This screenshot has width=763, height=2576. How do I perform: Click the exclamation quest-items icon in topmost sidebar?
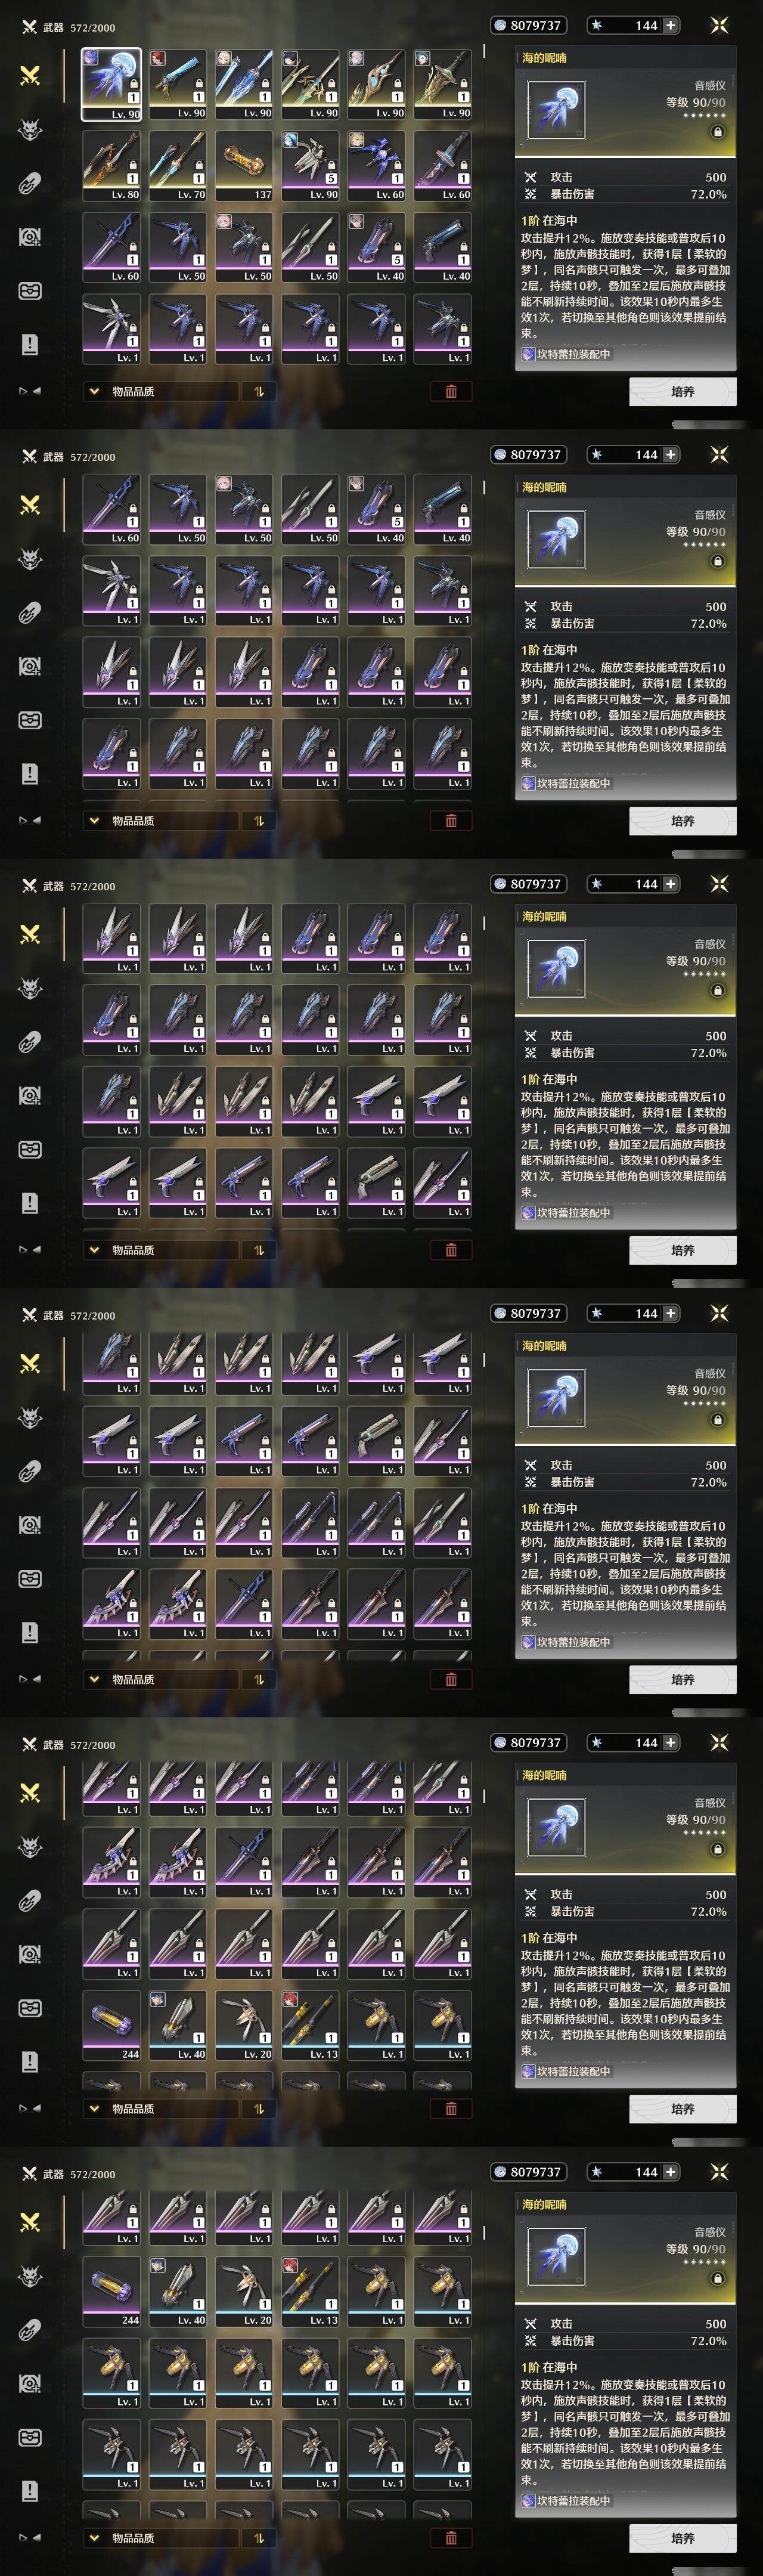click(30, 344)
